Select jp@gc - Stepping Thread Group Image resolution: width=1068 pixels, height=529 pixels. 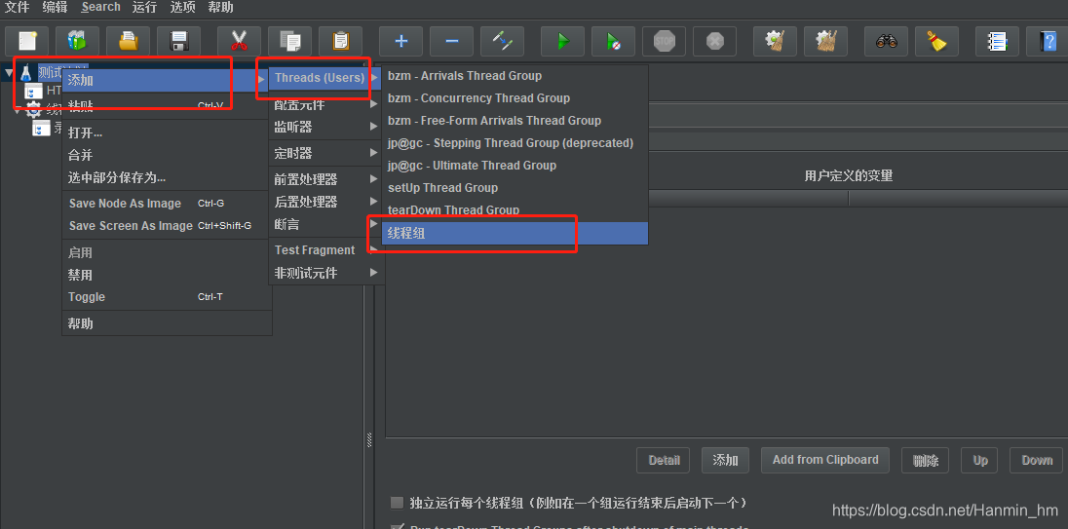(515, 143)
